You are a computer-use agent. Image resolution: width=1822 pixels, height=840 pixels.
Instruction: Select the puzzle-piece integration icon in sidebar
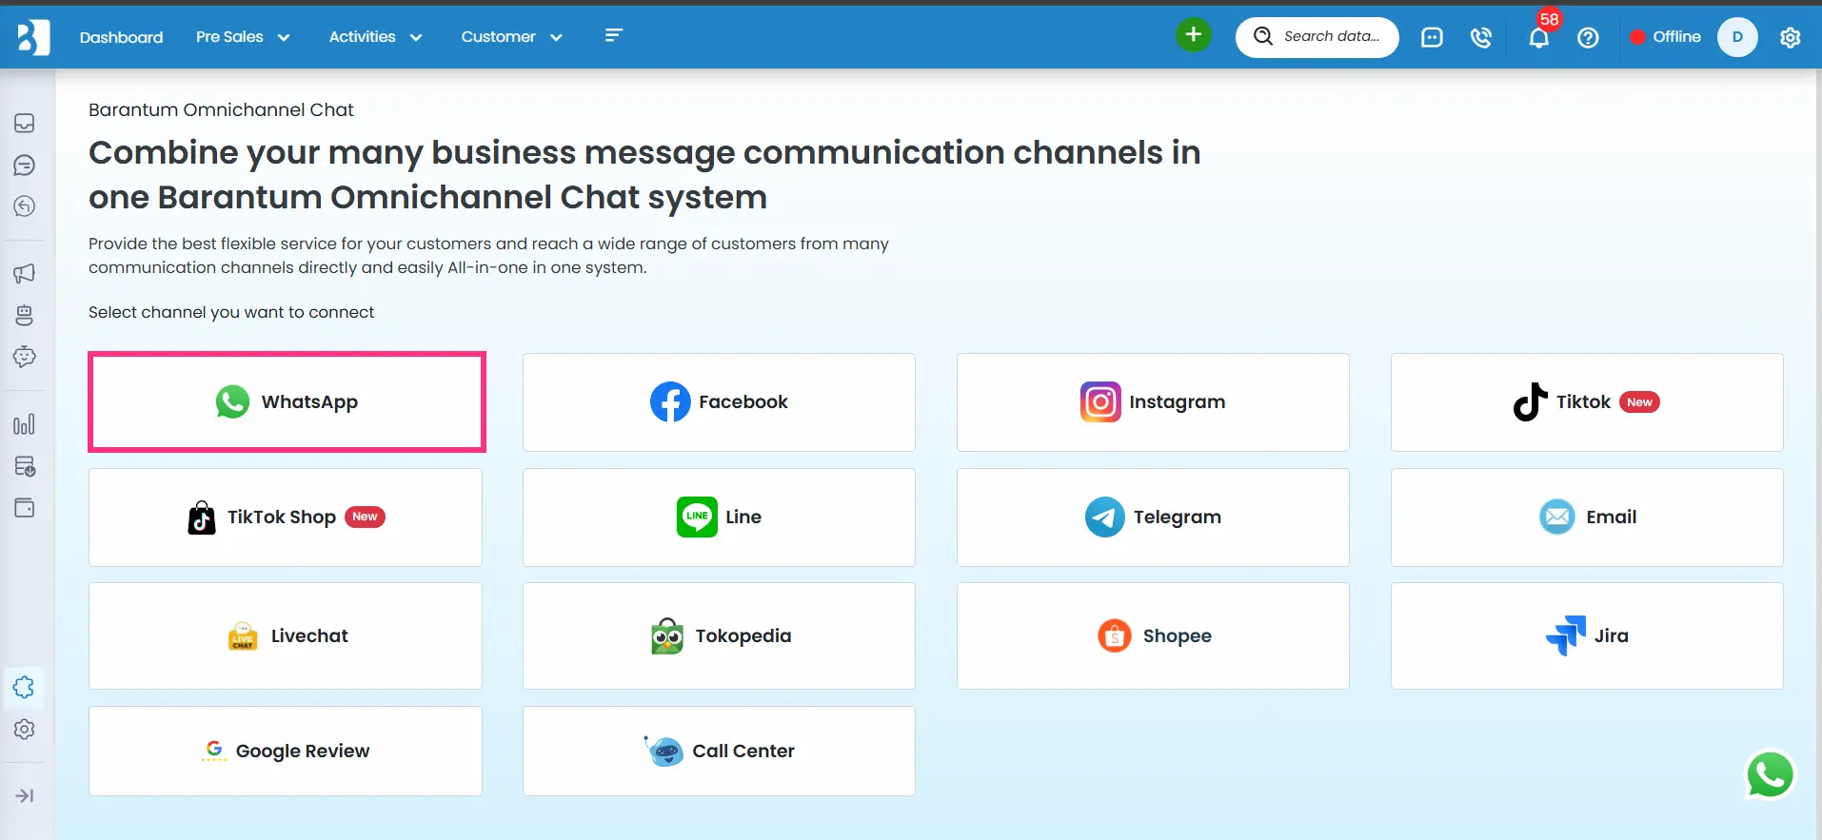click(25, 687)
